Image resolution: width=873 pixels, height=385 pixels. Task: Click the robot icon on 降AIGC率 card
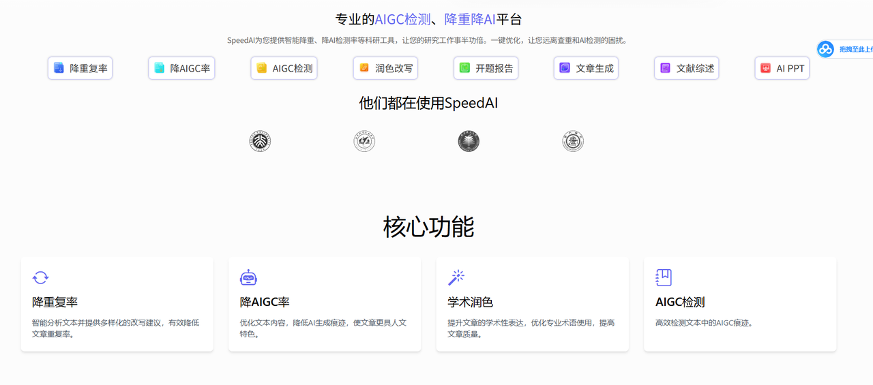248,277
